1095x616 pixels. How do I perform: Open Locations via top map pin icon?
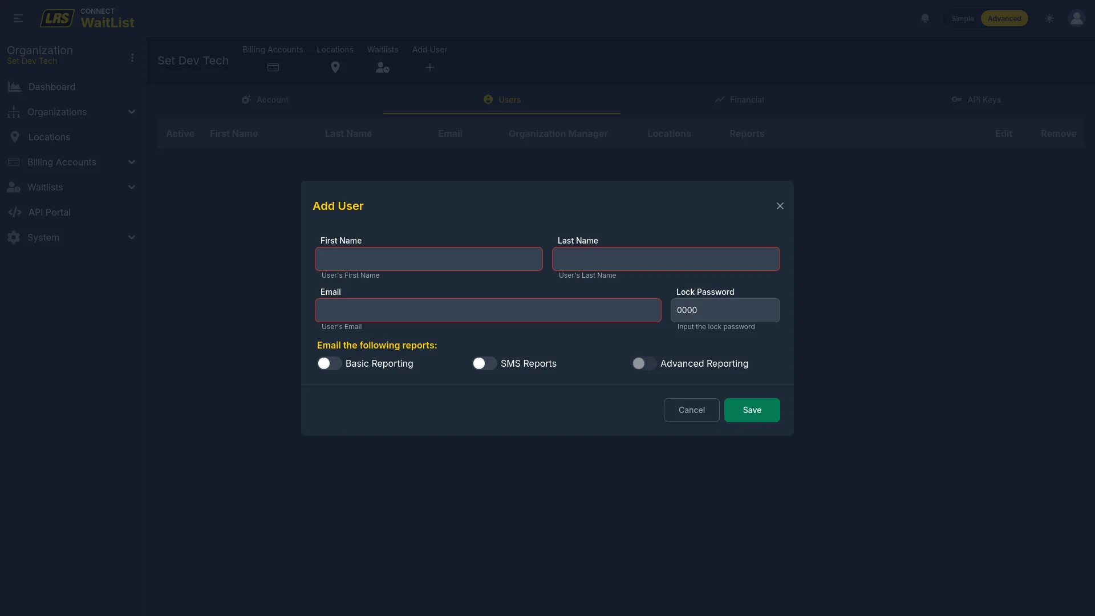click(x=335, y=67)
